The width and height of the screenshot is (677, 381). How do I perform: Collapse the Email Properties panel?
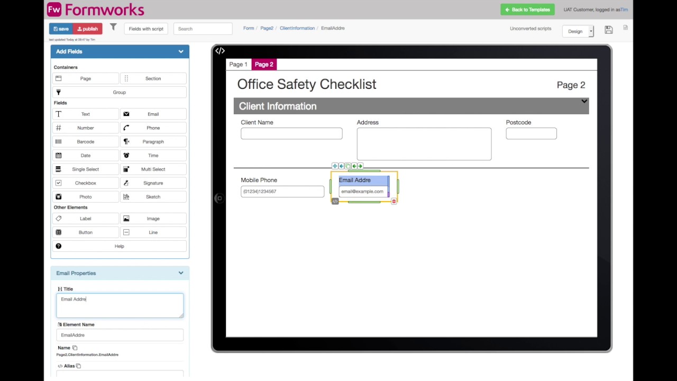181,273
